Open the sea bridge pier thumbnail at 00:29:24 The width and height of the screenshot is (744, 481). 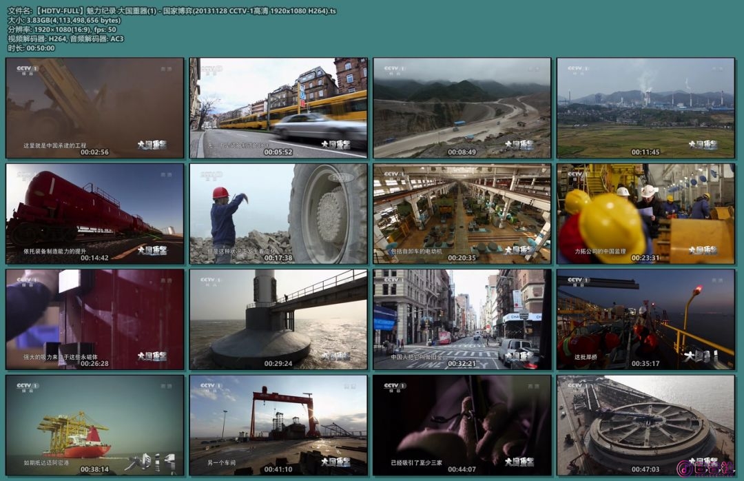tap(278, 320)
